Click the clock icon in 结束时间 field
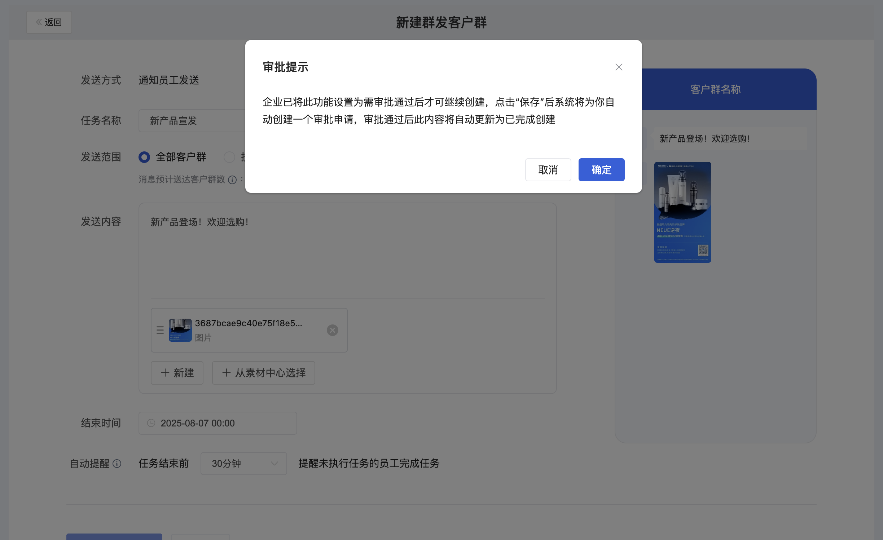This screenshot has width=883, height=540. coord(151,423)
